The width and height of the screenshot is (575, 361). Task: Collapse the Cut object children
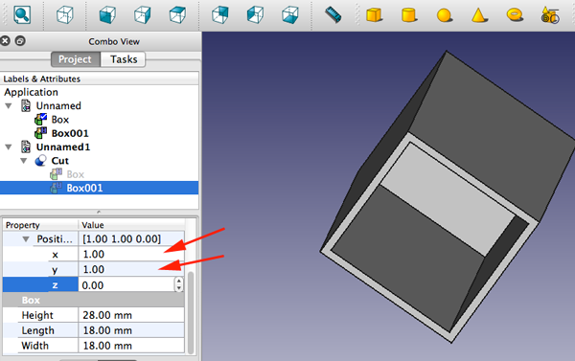24,161
